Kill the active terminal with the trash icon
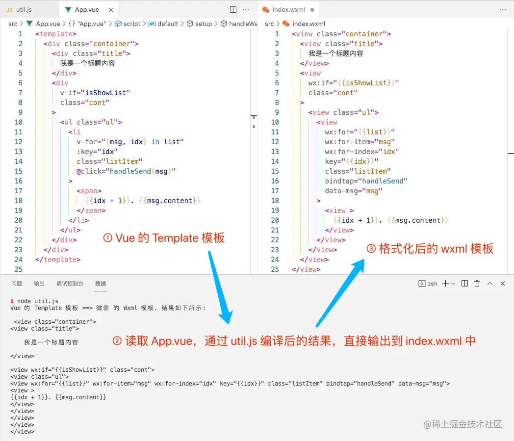Screen dimensions: 514x441 pos(477,283)
